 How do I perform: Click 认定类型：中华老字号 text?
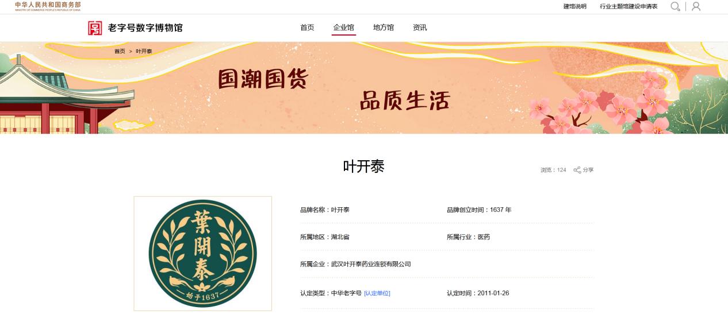click(x=331, y=293)
